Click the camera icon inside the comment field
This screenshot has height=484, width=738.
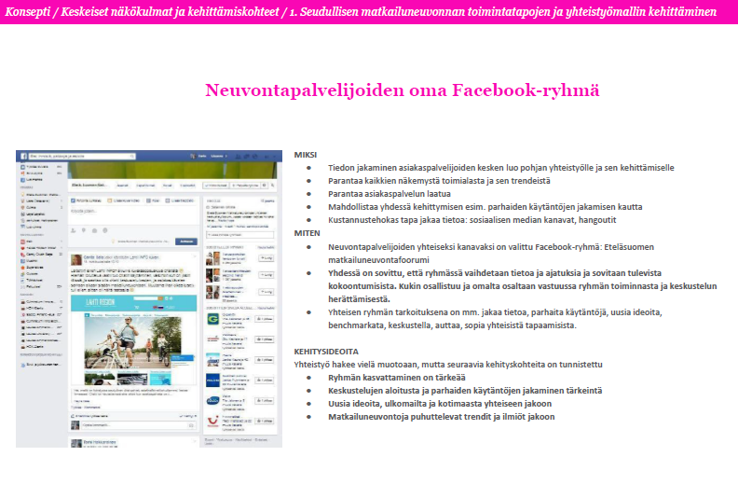[x=191, y=425]
